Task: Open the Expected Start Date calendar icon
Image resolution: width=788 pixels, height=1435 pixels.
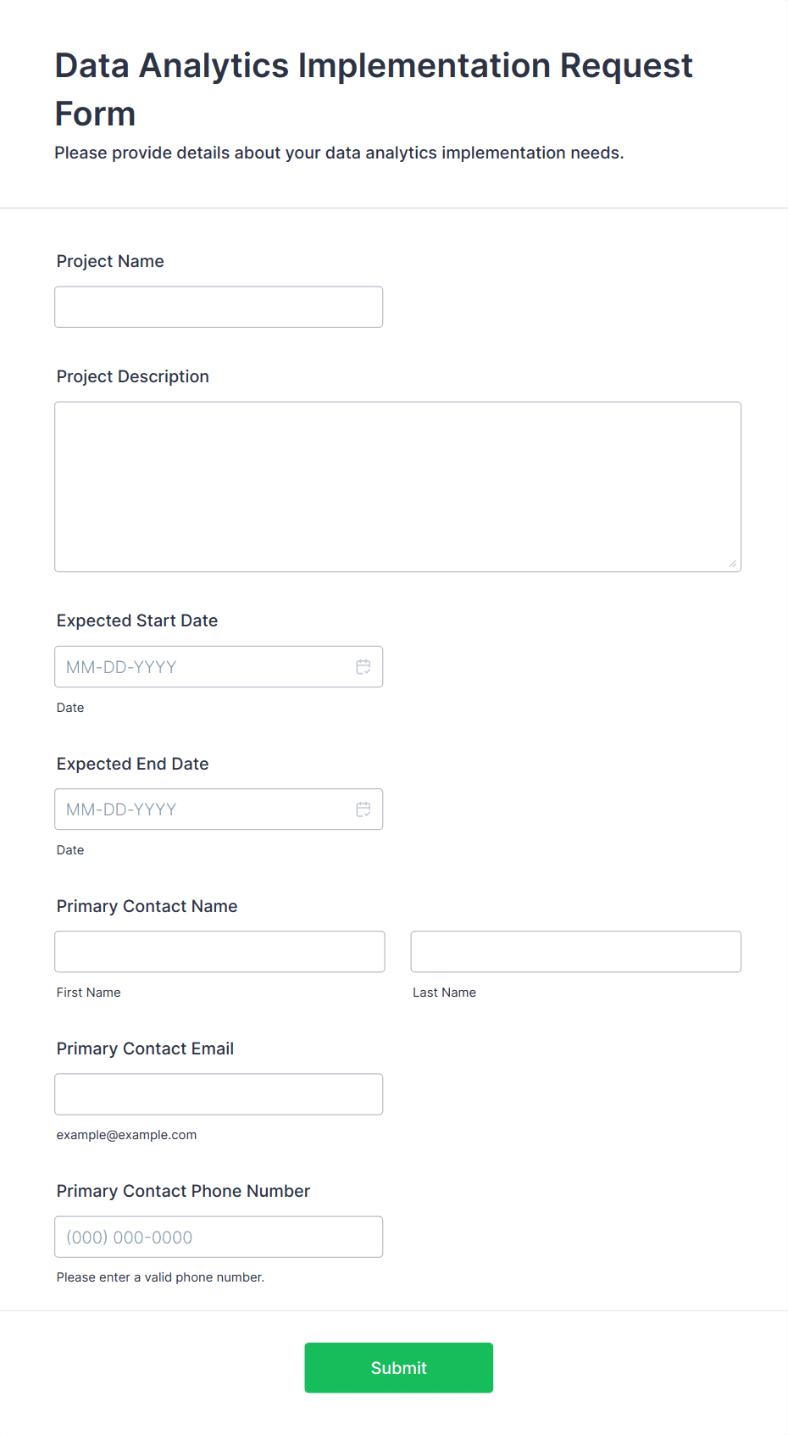Action: [363, 667]
